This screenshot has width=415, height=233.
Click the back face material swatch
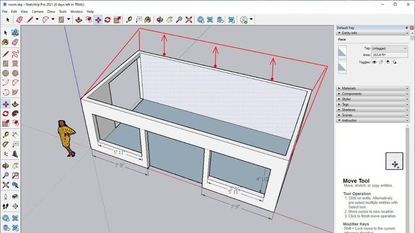(342, 67)
